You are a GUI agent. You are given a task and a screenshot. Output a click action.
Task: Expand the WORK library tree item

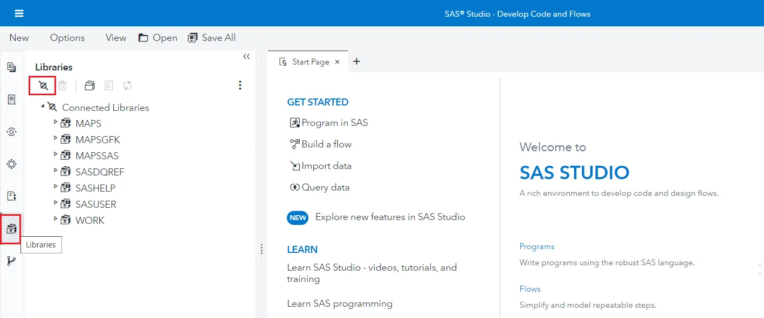tap(56, 219)
